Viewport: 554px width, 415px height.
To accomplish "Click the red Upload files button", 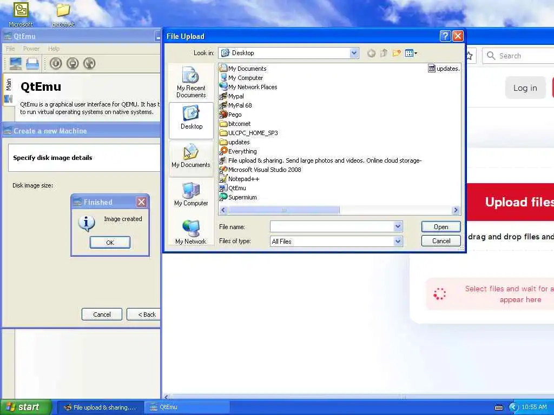I will tap(511, 202).
